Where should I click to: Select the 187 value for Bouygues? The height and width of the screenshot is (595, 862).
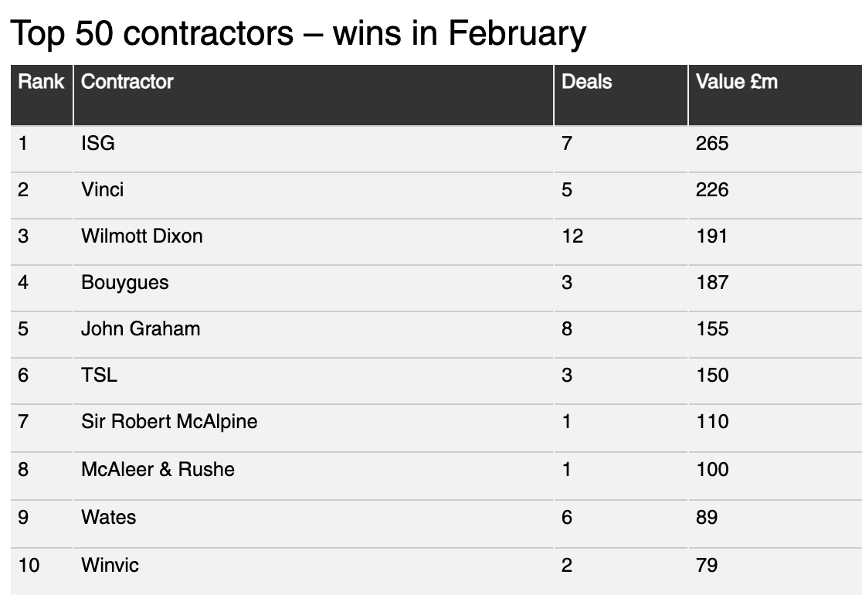pos(712,283)
